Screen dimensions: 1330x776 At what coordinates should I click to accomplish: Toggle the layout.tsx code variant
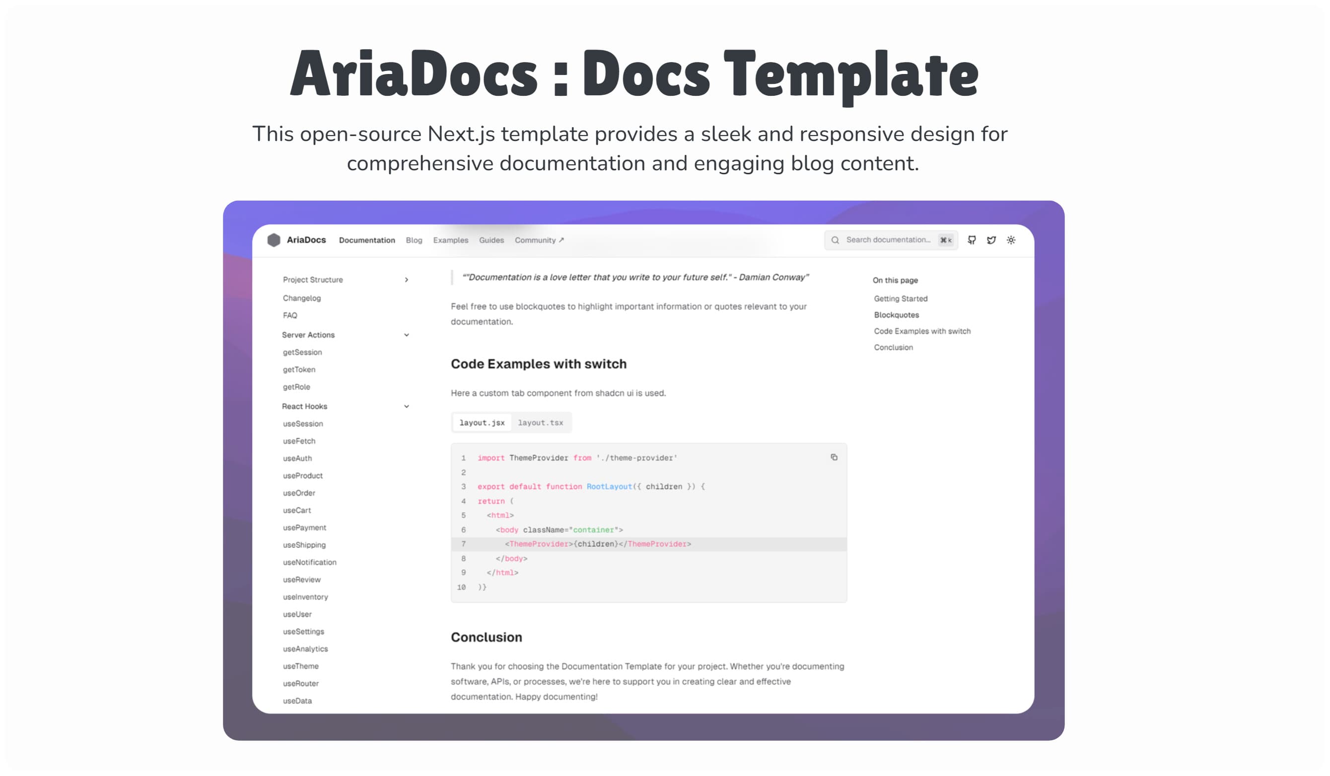(542, 423)
